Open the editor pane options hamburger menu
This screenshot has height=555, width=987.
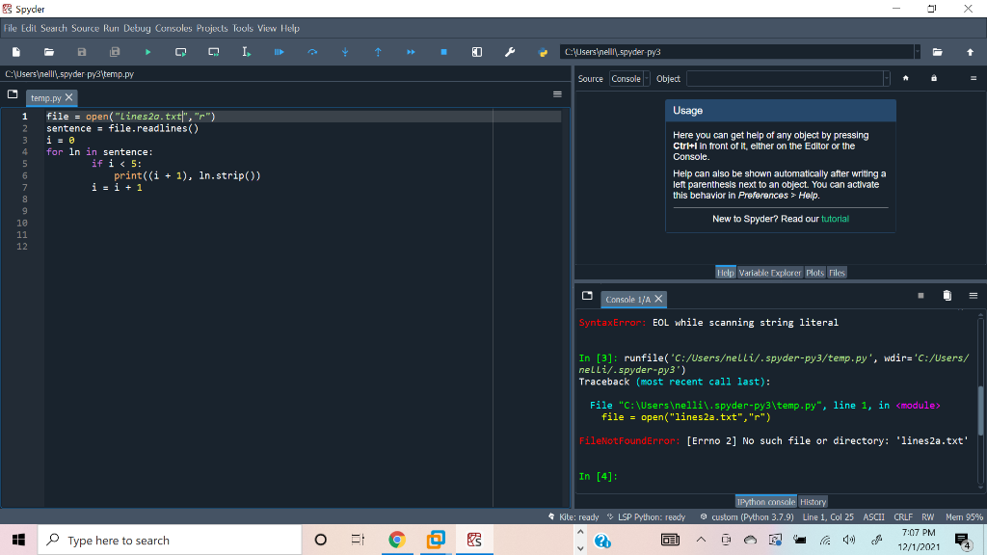pos(556,94)
